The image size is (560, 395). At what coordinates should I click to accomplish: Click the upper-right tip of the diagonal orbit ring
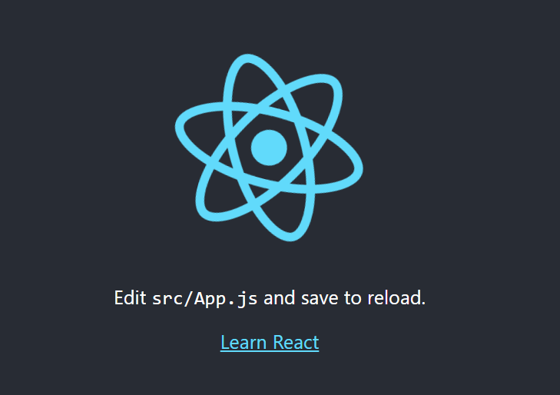coord(333,84)
